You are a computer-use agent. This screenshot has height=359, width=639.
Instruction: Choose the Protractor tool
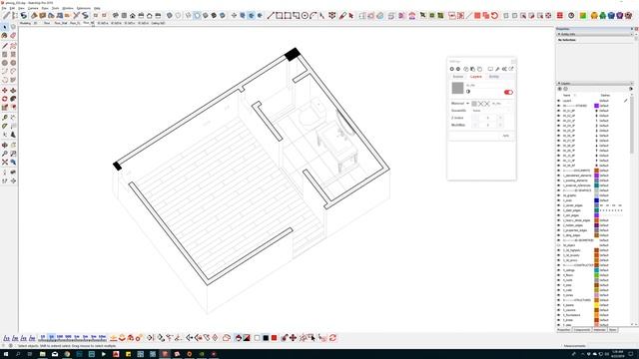coord(4,126)
